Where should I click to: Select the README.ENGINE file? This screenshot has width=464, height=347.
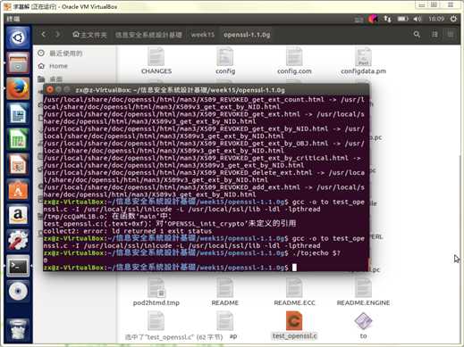(363, 293)
